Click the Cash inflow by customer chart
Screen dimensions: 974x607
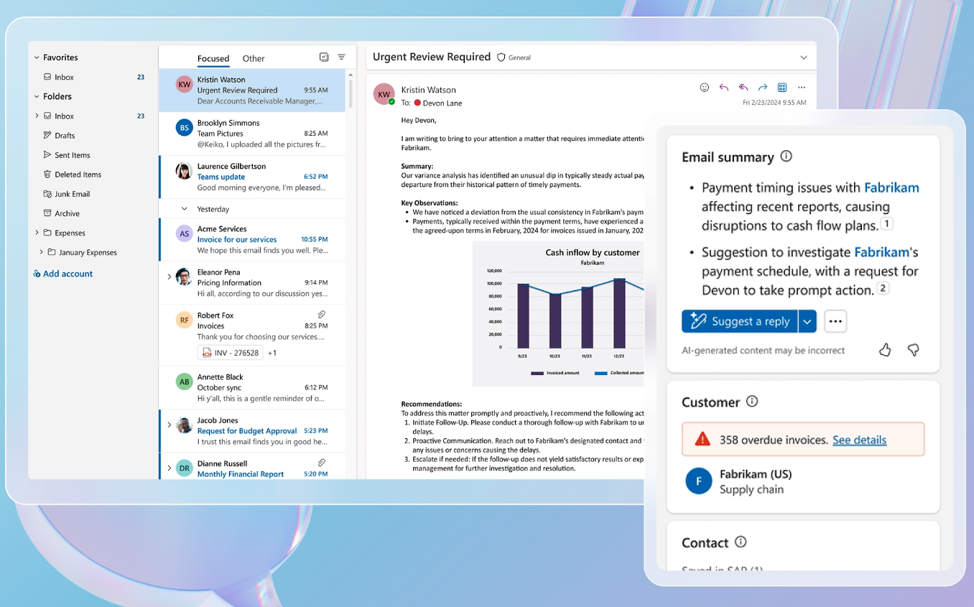click(558, 314)
